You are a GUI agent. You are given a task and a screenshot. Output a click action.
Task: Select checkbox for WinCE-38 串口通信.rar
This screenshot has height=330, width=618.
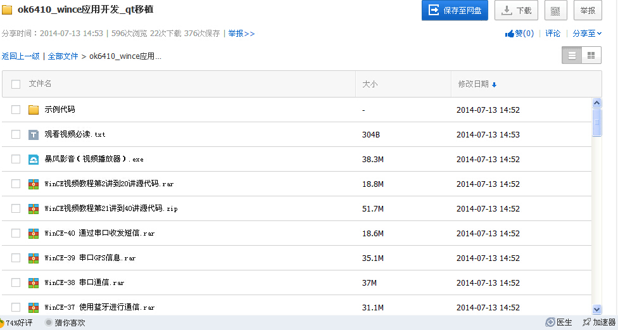[x=16, y=282]
